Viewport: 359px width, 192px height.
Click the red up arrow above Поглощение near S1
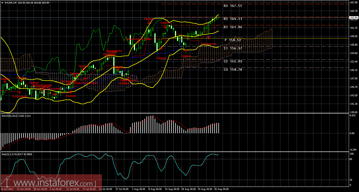(x=209, y=37)
